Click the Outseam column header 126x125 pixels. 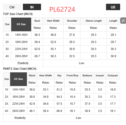(x=113, y=76)
